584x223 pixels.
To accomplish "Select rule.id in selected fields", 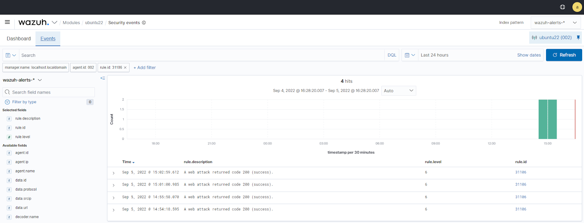I will point(20,128).
